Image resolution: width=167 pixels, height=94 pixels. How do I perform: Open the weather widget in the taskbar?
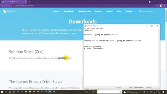(x=131, y=92)
